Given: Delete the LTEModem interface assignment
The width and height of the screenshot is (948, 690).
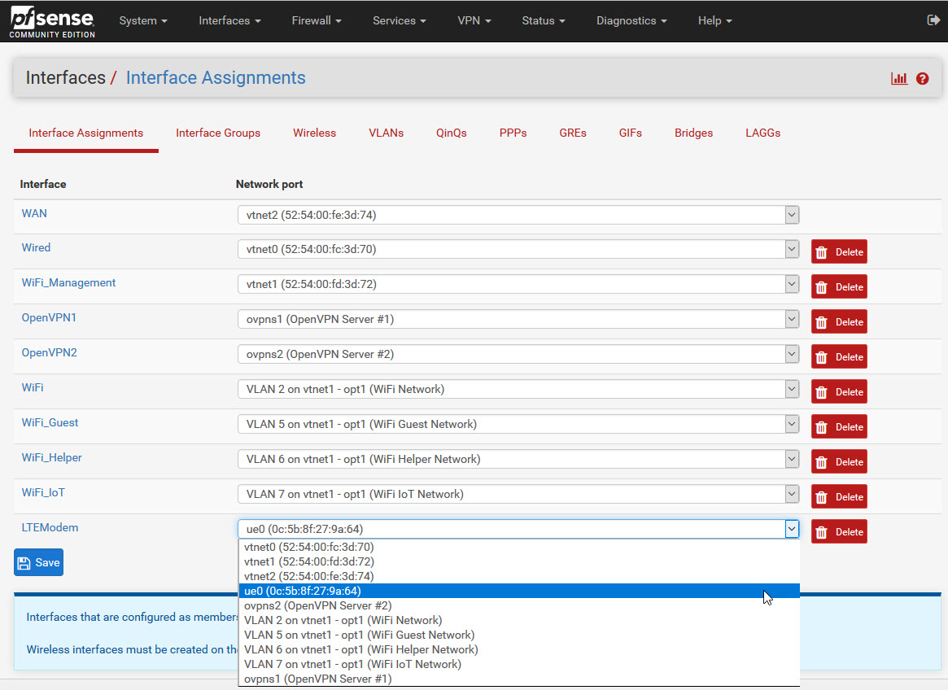Looking at the screenshot, I should coord(839,531).
